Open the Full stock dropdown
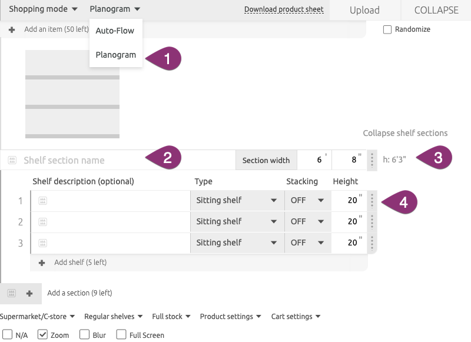The image size is (471, 342). pos(171,317)
